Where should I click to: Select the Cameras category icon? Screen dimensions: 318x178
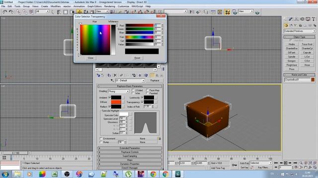[300, 26]
